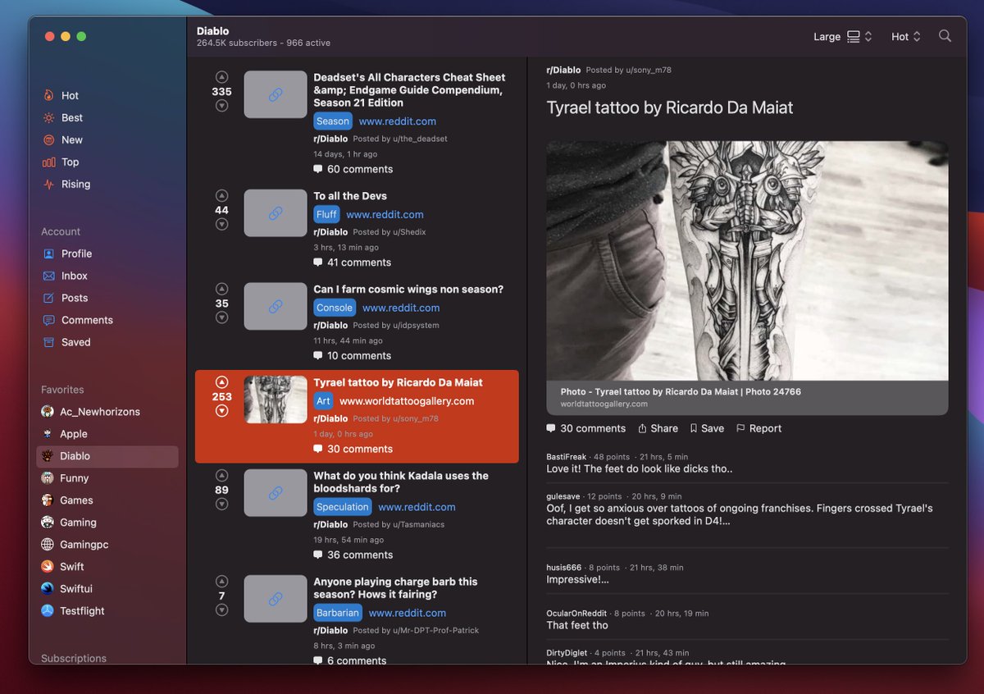Screen dimensions: 984x694
Task: Downvote the charge barb post
Action: click(x=221, y=610)
